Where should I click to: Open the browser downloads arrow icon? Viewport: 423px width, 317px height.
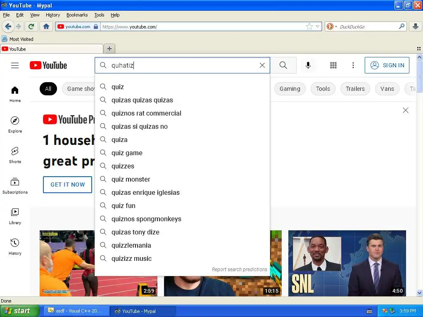[416, 26]
